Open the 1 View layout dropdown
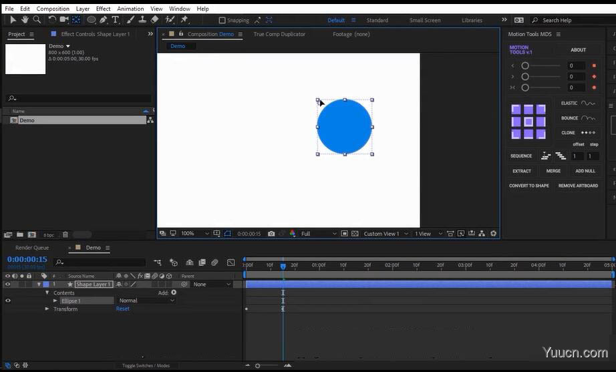 pyautogui.click(x=428, y=233)
